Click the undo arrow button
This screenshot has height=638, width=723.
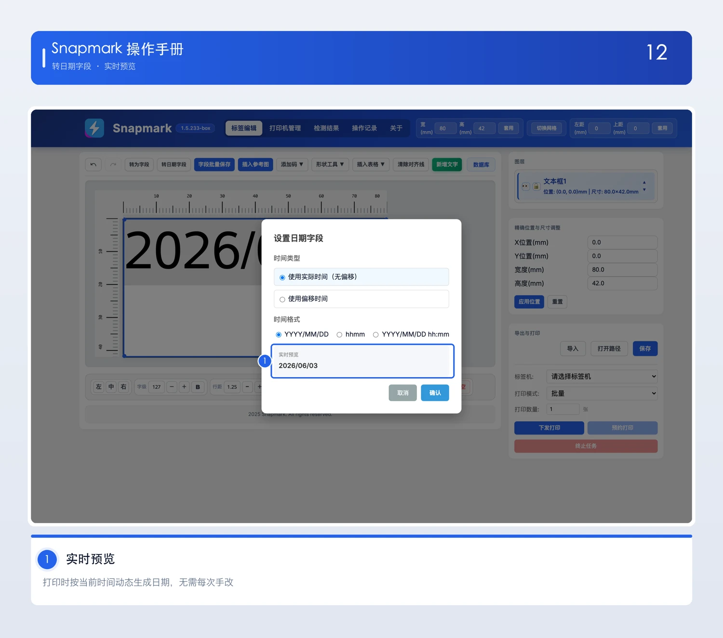(94, 164)
